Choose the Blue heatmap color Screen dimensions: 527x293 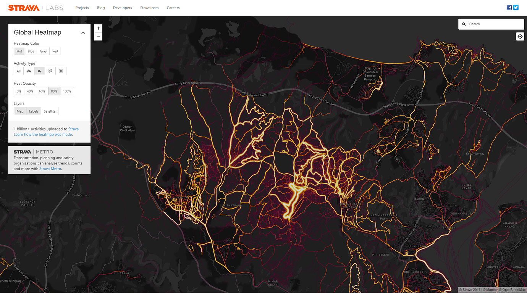pos(31,51)
